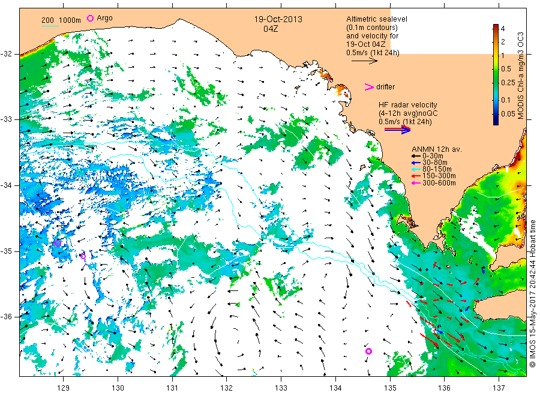Click the Argo float circle icon in legend
Screen dimensions: 540x396
click(x=90, y=18)
